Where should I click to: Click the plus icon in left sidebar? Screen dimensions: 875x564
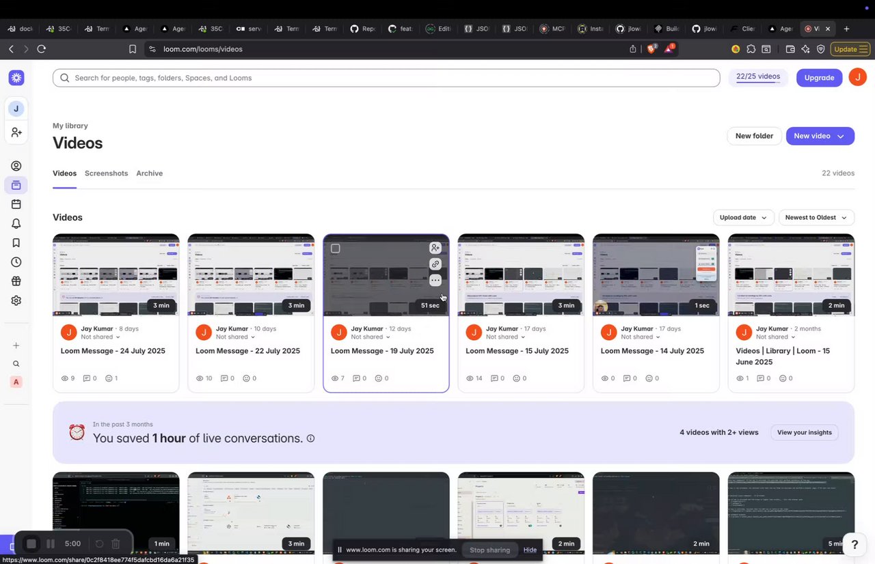(x=16, y=346)
